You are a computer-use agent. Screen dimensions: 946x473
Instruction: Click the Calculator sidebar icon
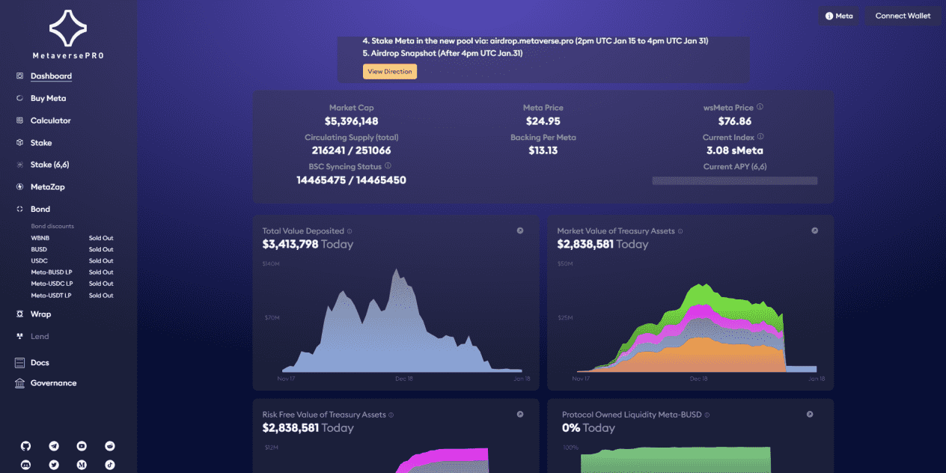pos(20,120)
